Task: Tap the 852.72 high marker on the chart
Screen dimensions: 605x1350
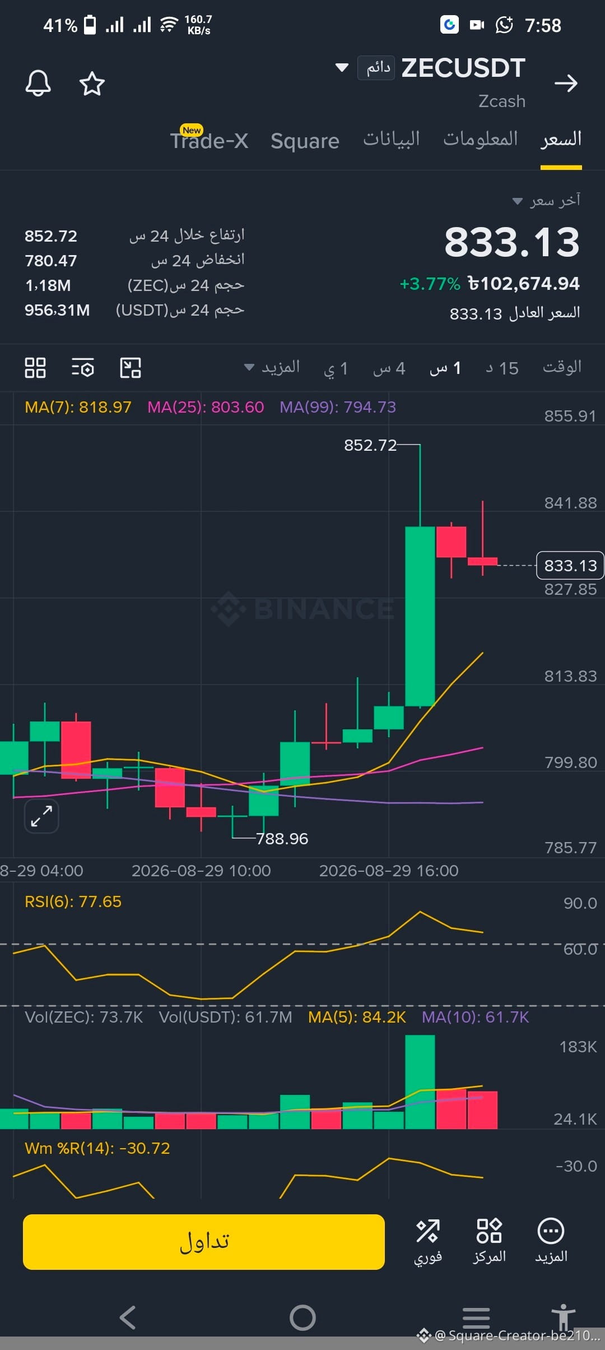Action: tap(370, 445)
